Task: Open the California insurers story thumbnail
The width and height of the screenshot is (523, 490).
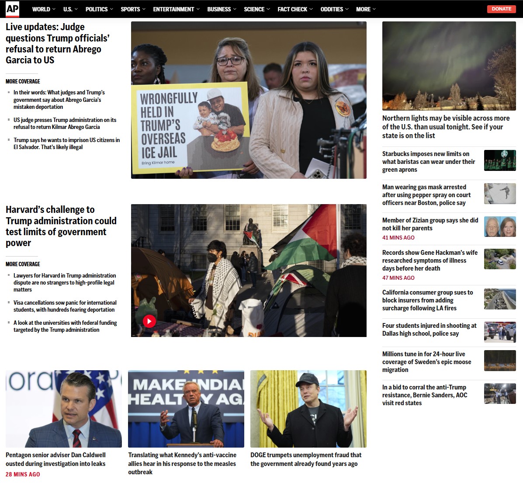Action: click(500, 299)
